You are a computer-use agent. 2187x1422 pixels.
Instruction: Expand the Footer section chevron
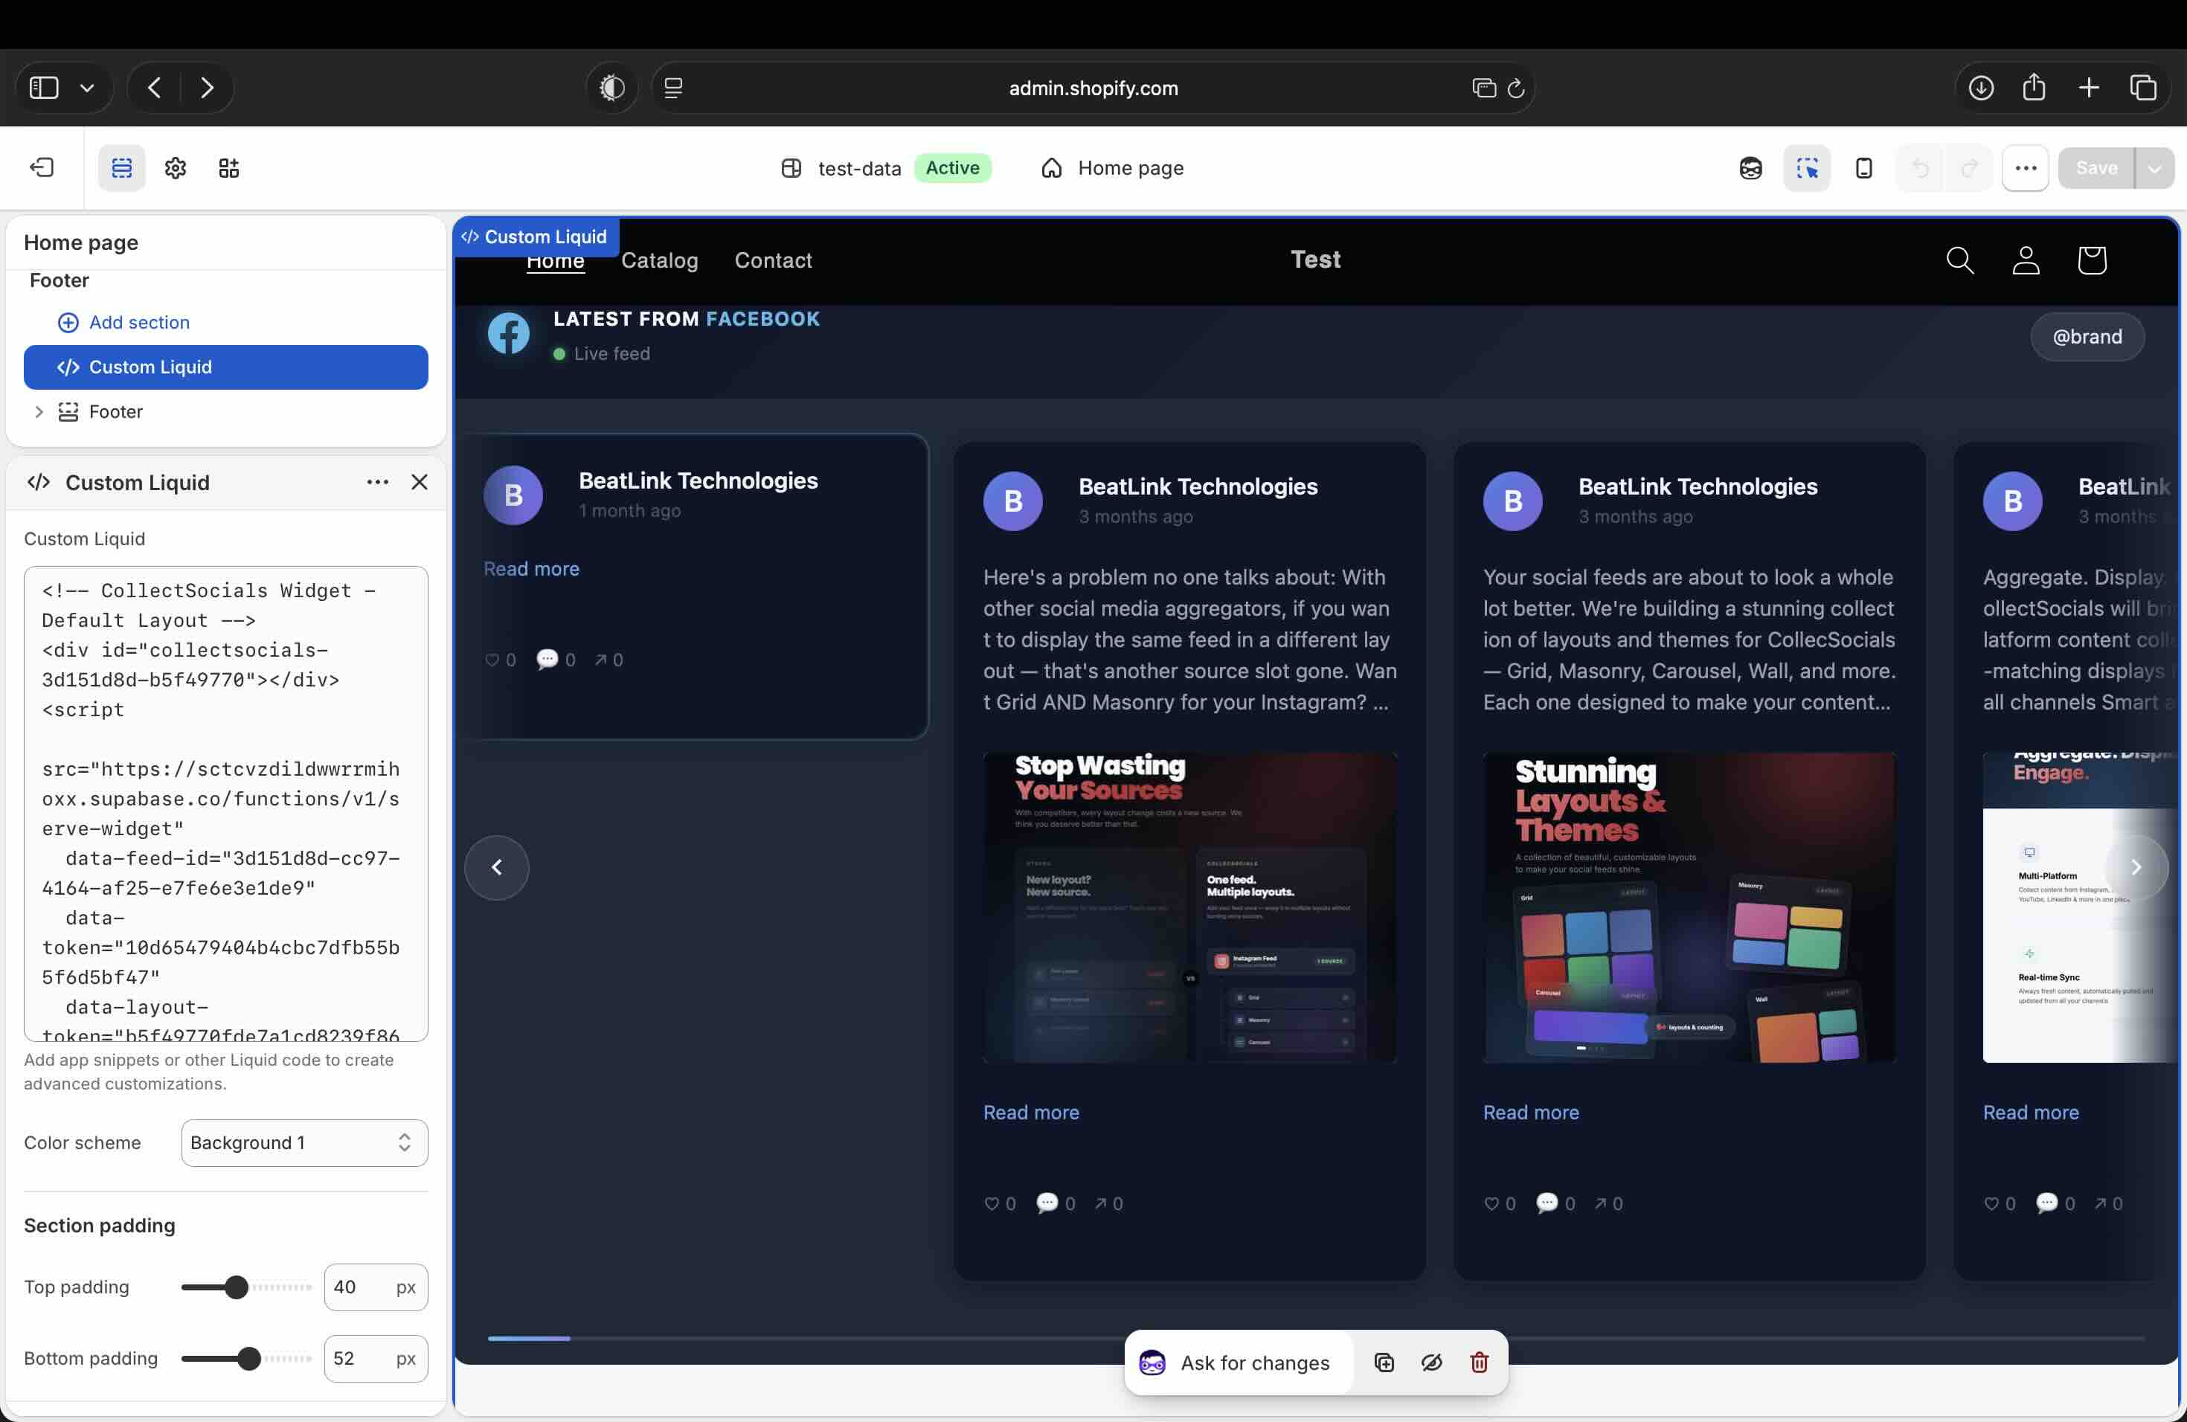pos(39,411)
